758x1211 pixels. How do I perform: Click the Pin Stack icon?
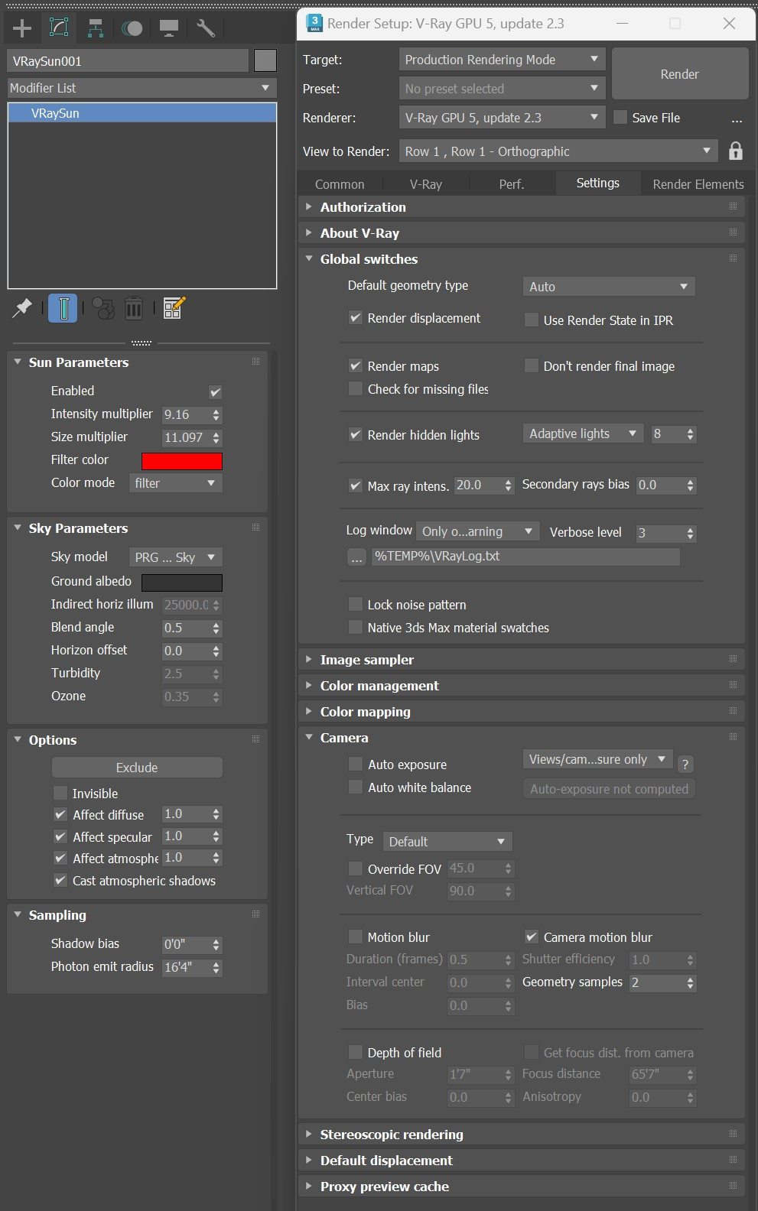point(22,308)
